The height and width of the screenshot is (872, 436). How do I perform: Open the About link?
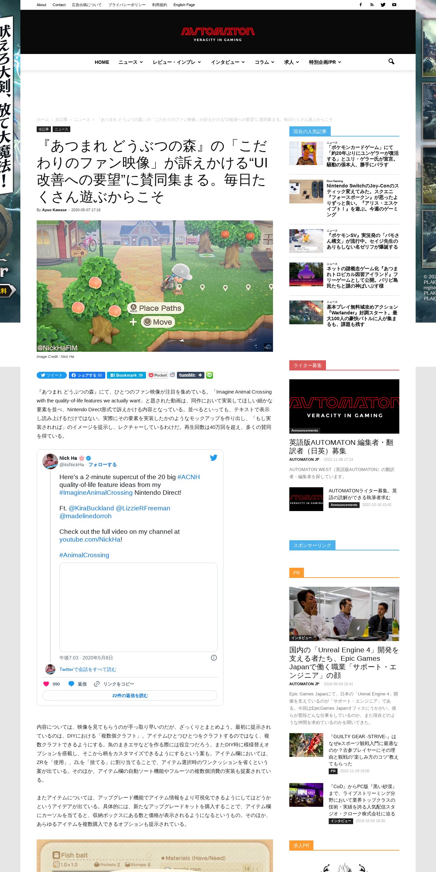[41, 5]
